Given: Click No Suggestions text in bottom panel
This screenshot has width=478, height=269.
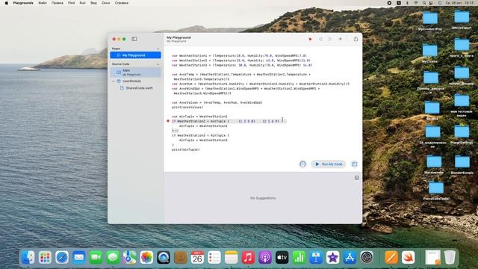Looking at the screenshot, I should 263,198.
